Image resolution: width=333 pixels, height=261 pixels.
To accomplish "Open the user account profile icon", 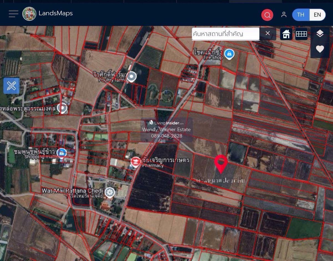I will pyautogui.click(x=284, y=15).
